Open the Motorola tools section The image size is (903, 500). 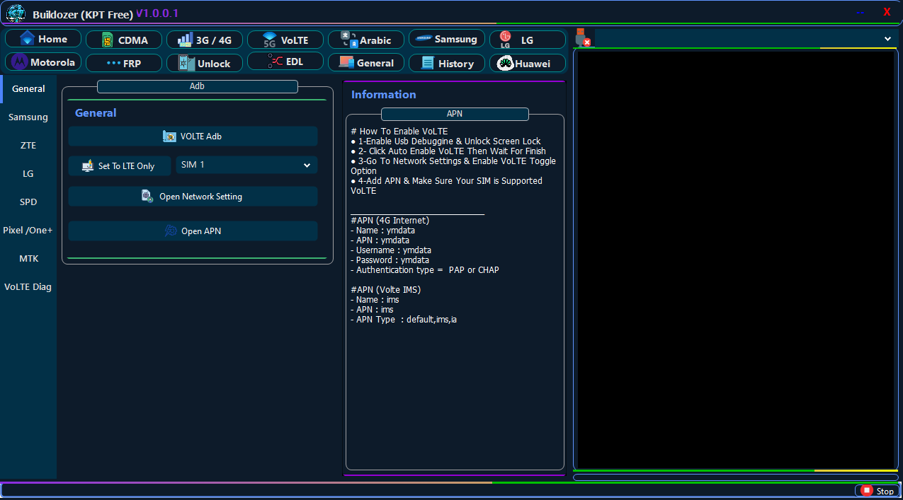[43, 62]
